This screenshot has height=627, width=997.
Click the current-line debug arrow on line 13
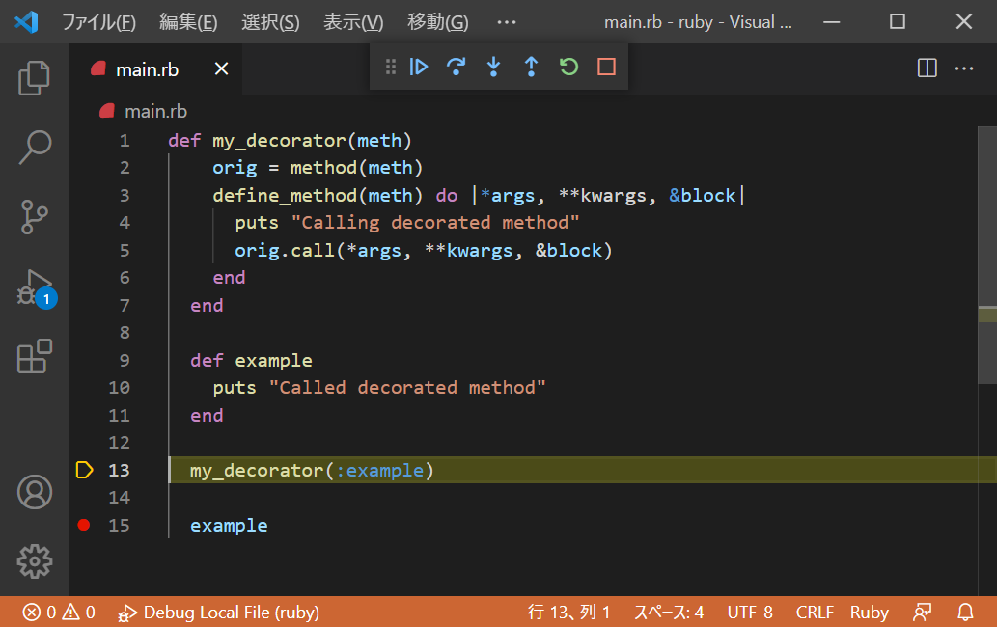pyautogui.click(x=85, y=470)
